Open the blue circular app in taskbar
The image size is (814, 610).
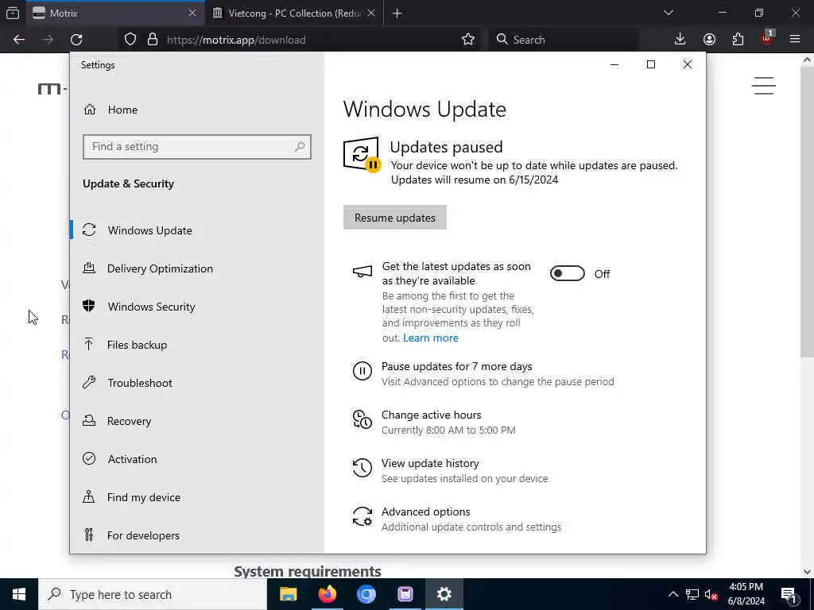(366, 594)
